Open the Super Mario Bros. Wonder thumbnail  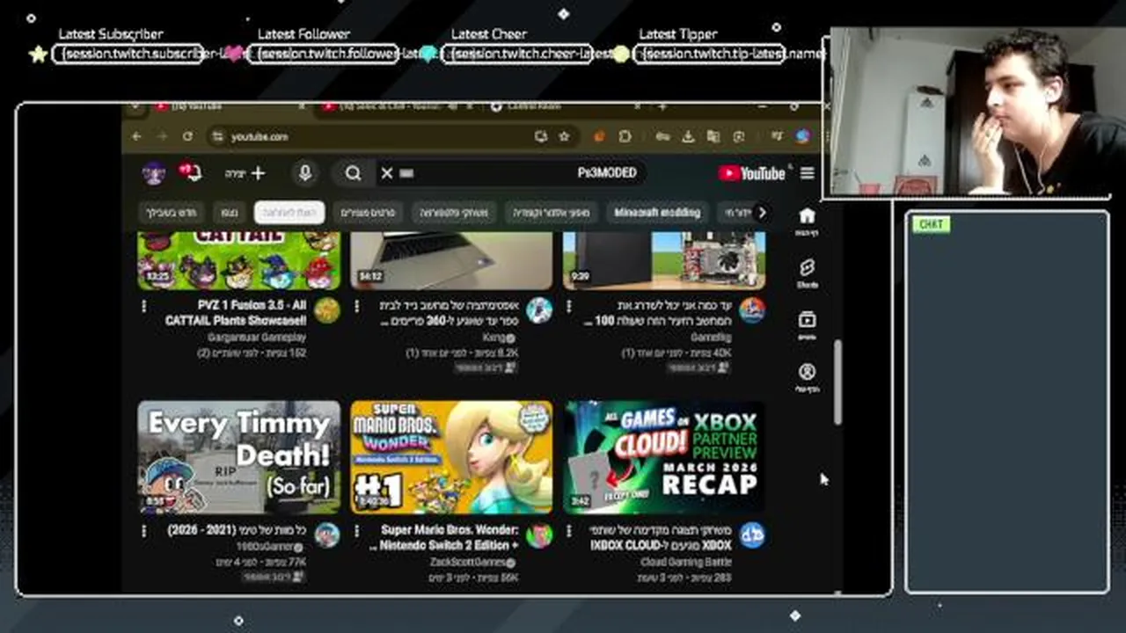[451, 457]
